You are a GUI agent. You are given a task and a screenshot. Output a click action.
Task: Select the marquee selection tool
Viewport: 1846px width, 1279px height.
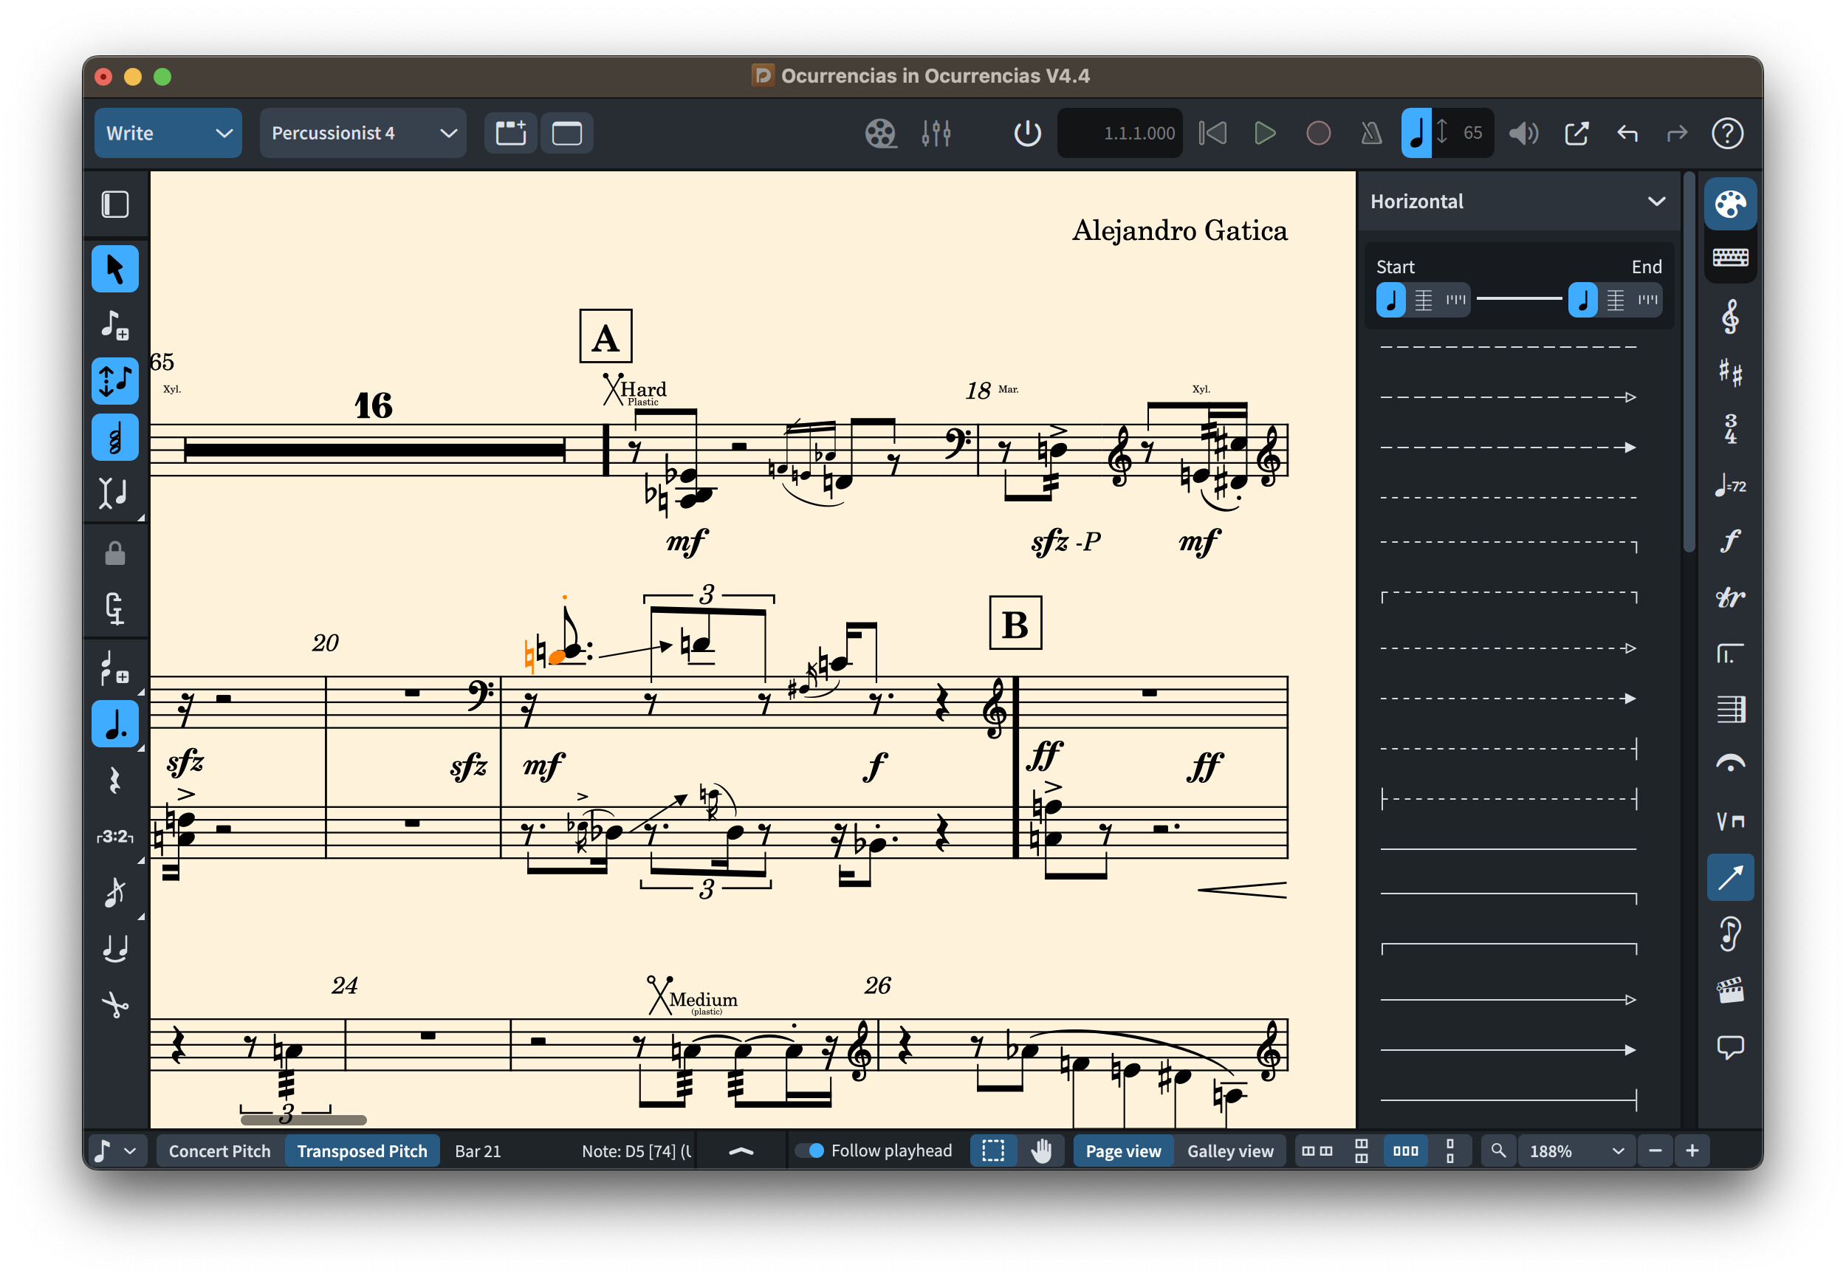point(992,1151)
